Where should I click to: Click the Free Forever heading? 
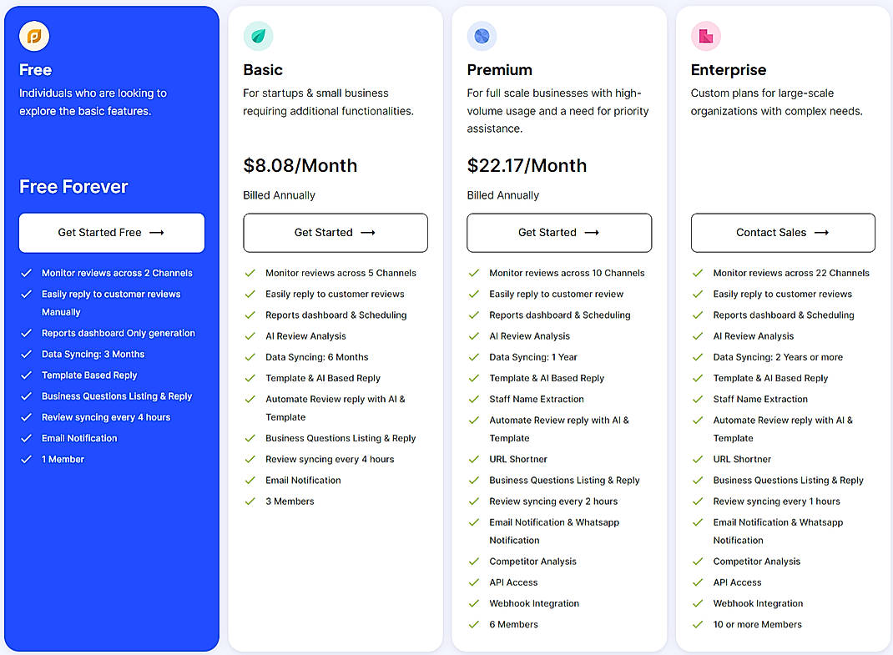pyautogui.click(x=73, y=187)
